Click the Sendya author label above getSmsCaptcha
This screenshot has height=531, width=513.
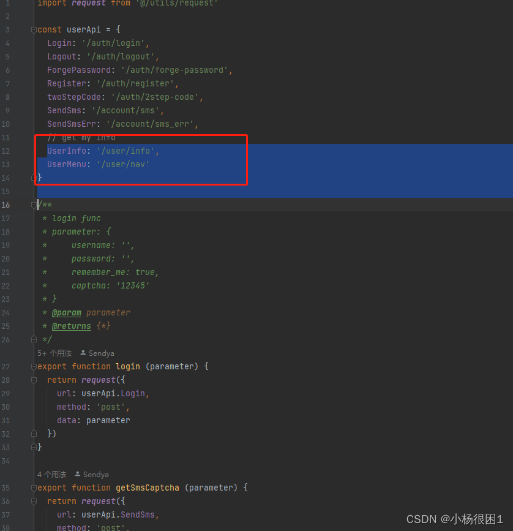pos(96,474)
